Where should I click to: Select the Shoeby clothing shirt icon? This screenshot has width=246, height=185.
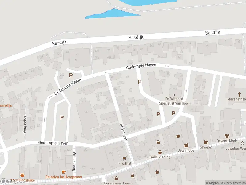[x=206, y=142]
